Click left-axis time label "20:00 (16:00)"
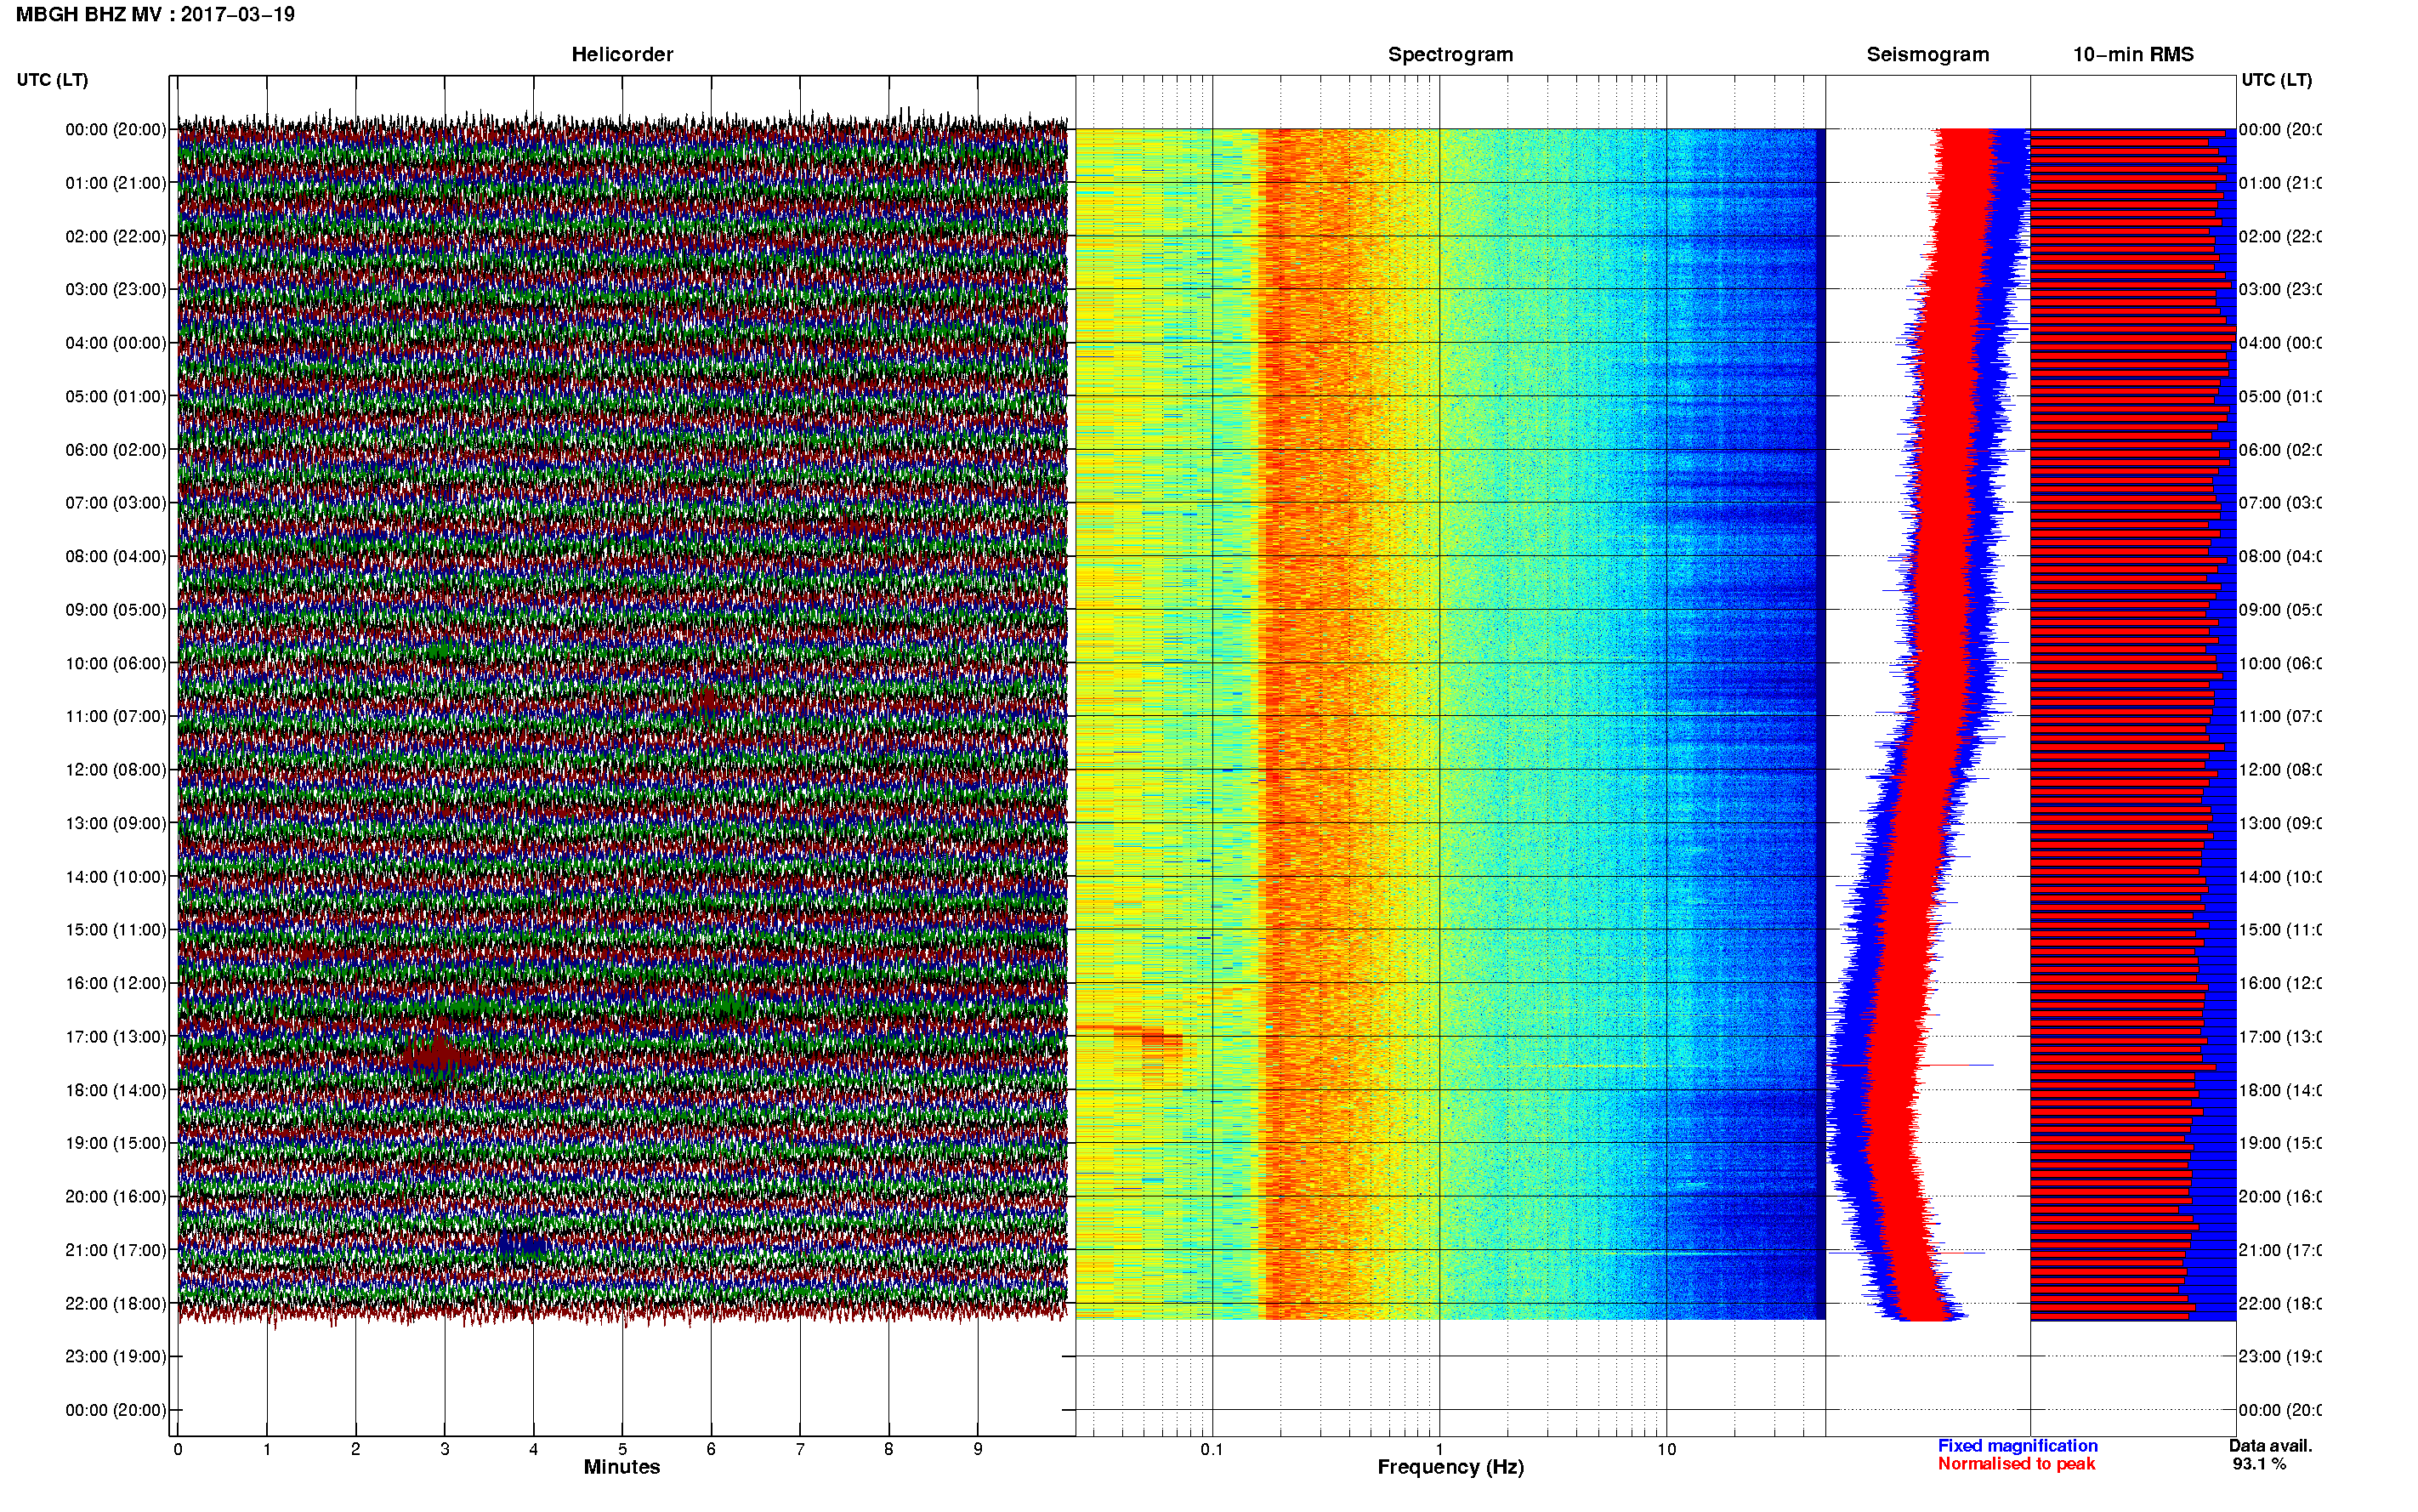The image size is (2418, 1512). coord(116,1197)
